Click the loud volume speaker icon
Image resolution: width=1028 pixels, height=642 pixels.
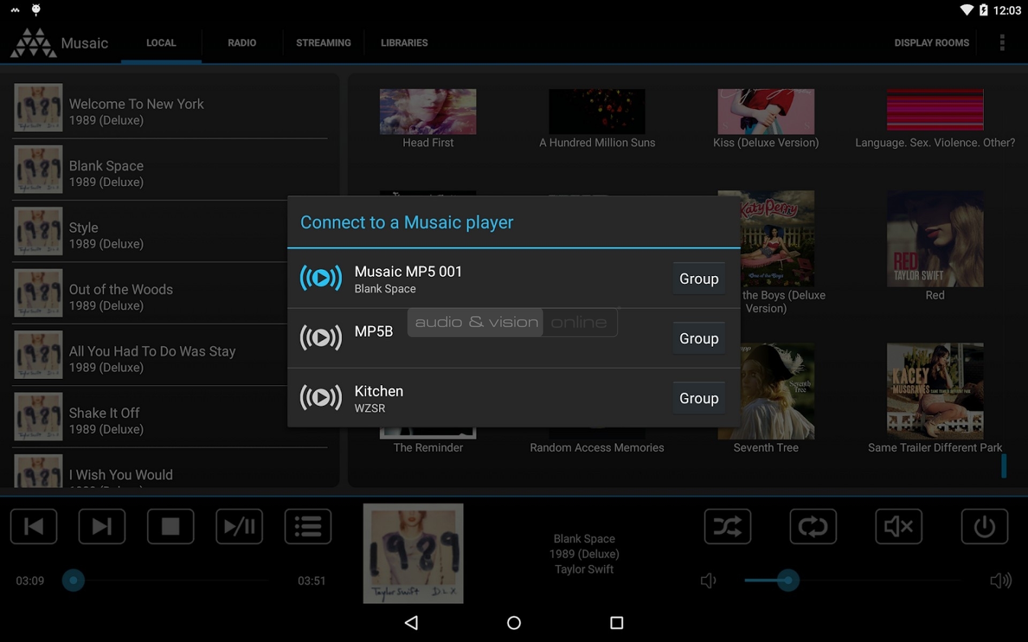pos(1000,580)
